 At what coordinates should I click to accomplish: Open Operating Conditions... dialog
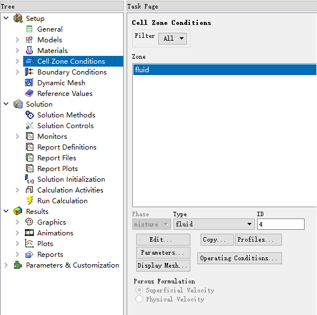(x=240, y=258)
